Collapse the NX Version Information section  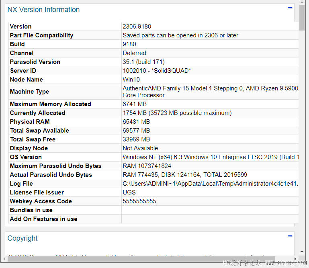coord(290,8)
